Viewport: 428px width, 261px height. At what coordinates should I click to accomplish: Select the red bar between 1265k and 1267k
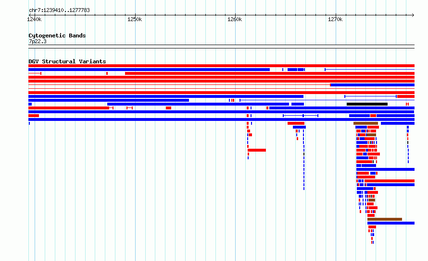(296, 123)
